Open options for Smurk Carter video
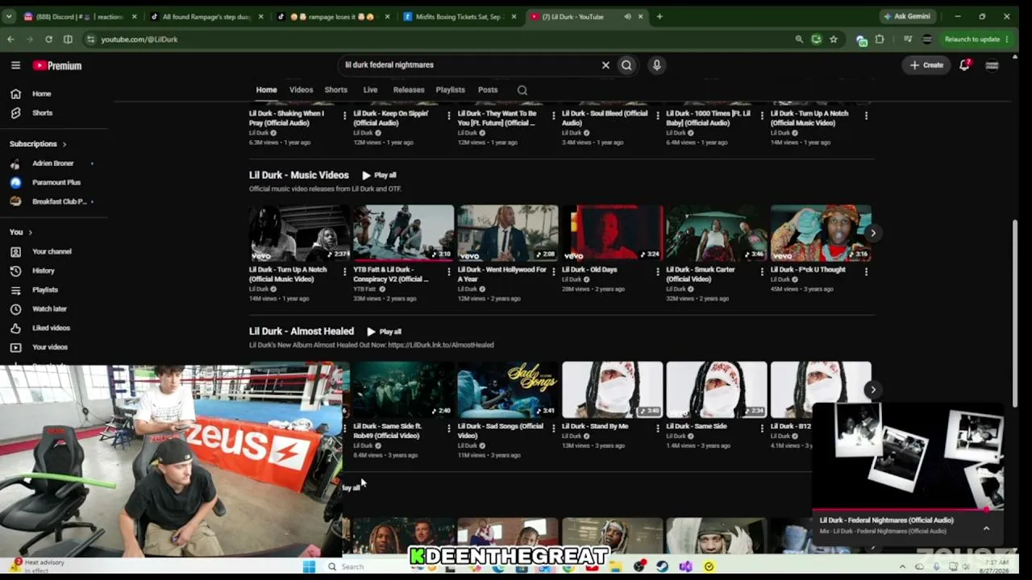 [762, 271]
